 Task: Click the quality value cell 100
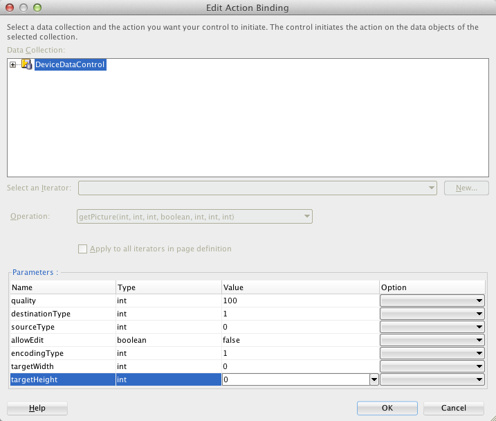(300, 301)
